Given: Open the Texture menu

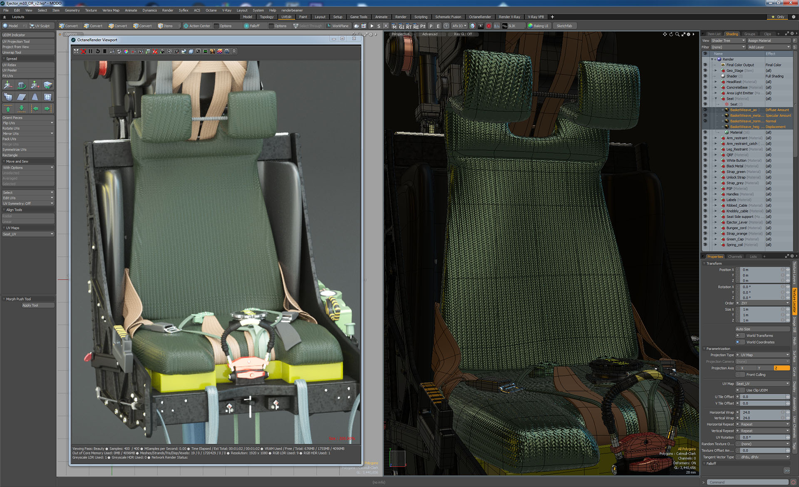Looking at the screenshot, I should click(91, 10).
